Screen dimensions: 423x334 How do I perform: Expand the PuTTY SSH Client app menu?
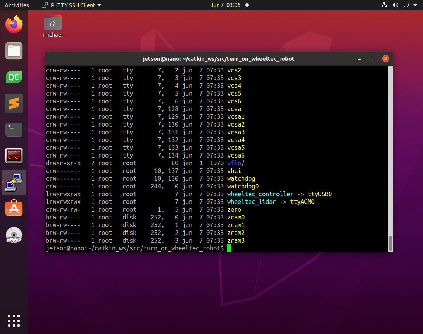(72, 5)
